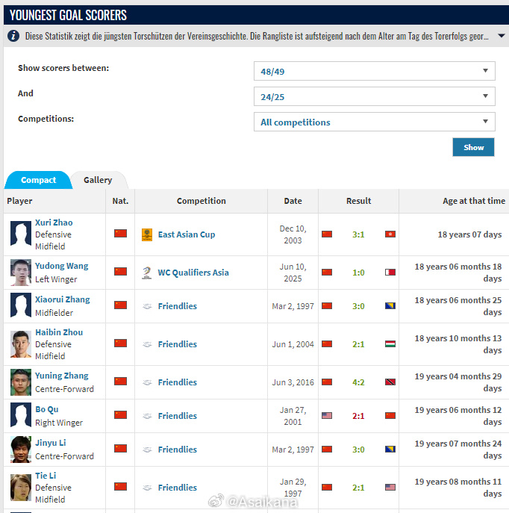Click Haibin Zhou's player portrait

(x=21, y=344)
